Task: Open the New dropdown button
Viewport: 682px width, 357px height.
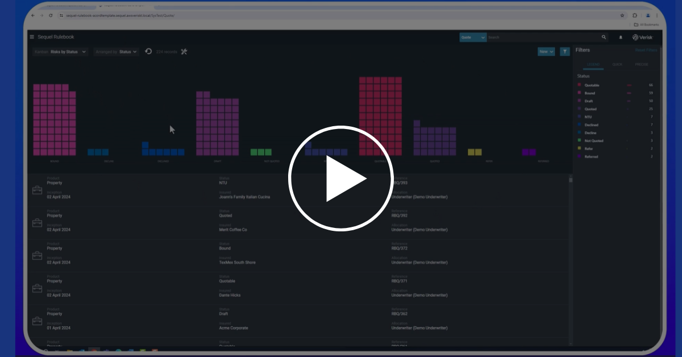Action: 546,52
